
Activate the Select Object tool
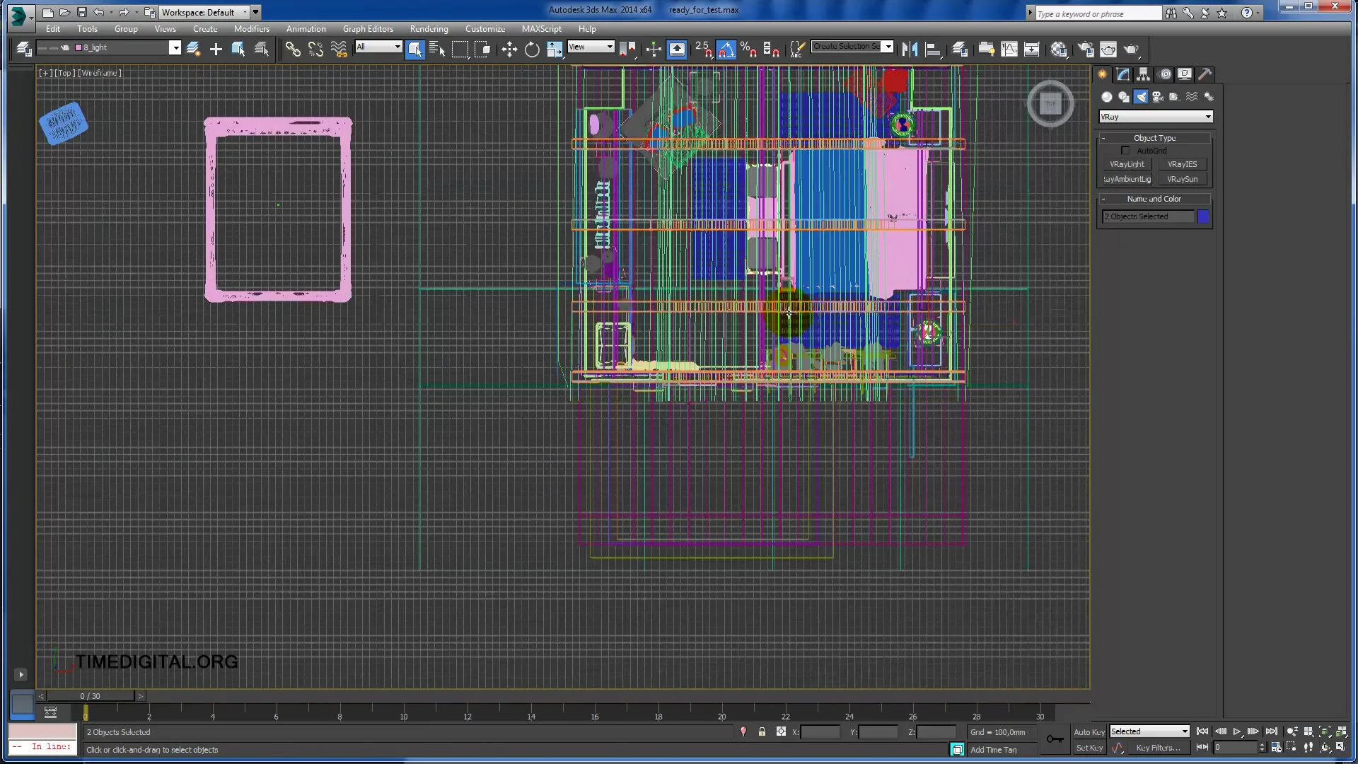pos(415,49)
